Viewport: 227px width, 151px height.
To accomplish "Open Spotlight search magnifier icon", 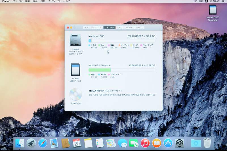I will pos(223,1).
